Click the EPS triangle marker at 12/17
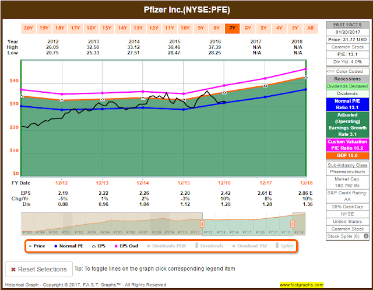Screen dimensions: 373x290 [x=265, y=86]
